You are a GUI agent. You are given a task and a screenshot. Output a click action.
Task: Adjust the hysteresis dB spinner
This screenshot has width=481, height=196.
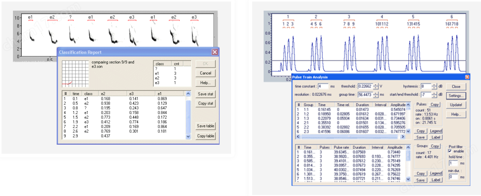pyautogui.click(x=434, y=86)
